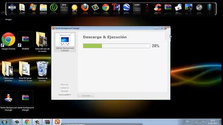Image resolution: width=223 pixels, height=125 pixels.
Task: Open the file explorer folder in the dock
Action: point(43,7)
